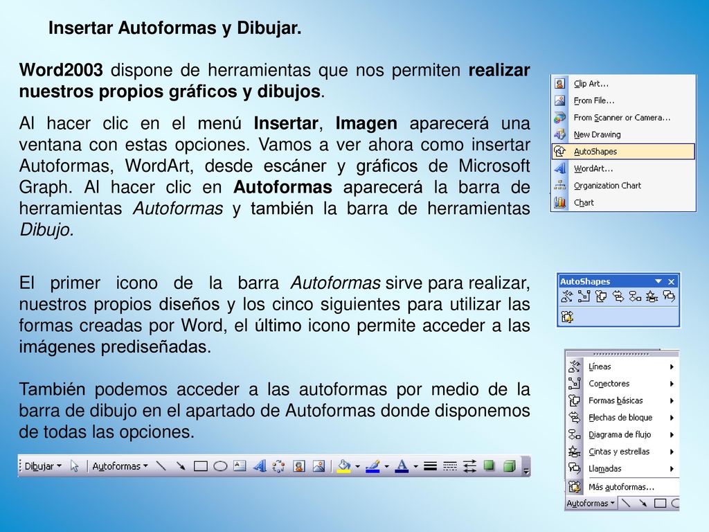Pick New Drawing in the picture menu
Viewport: 709px width, 532px height.
623,134
